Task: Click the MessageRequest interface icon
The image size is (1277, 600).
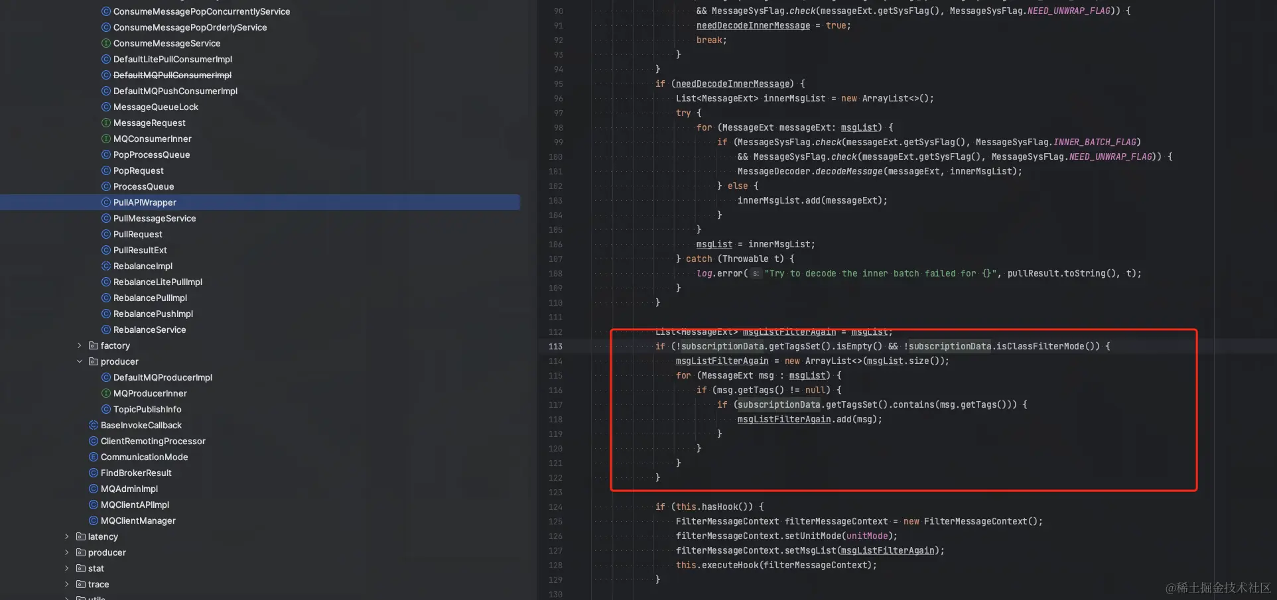Action: click(106, 123)
